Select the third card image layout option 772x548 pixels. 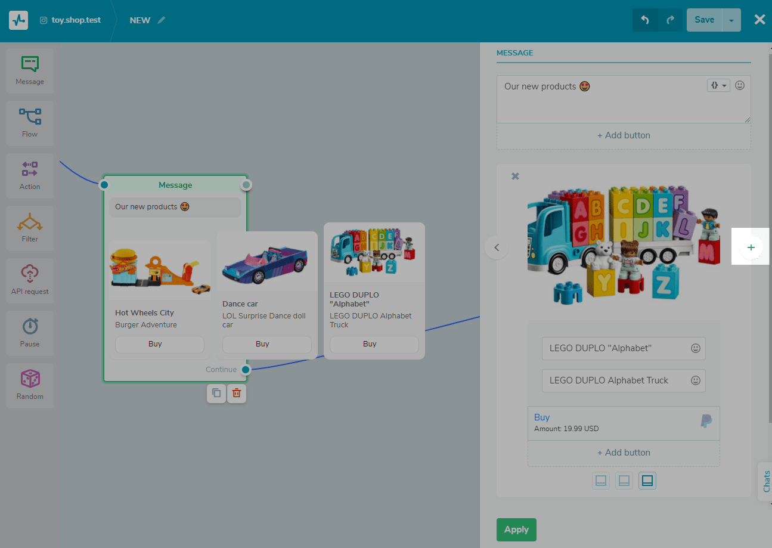point(647,481)
